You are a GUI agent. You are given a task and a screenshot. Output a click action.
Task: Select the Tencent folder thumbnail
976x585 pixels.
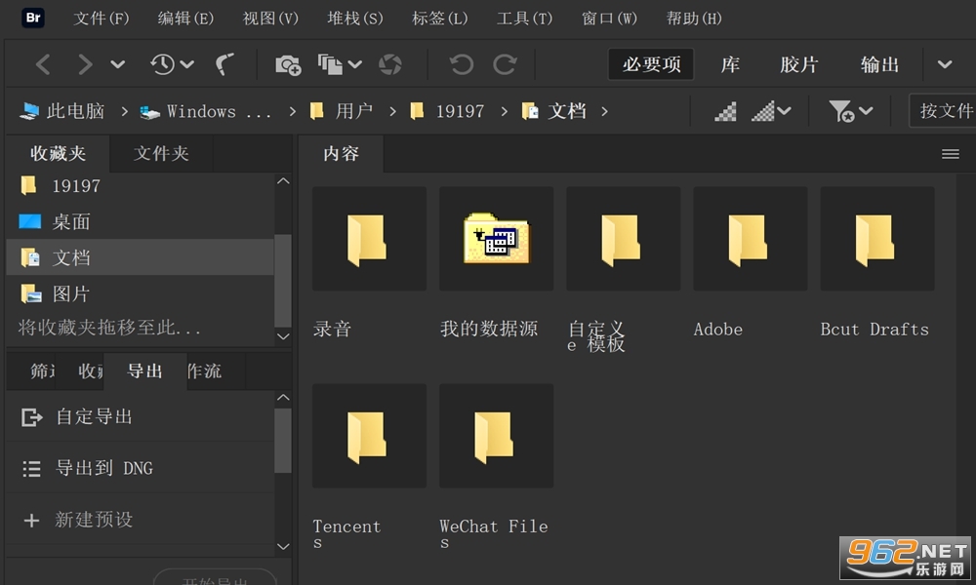coord(369,436)
